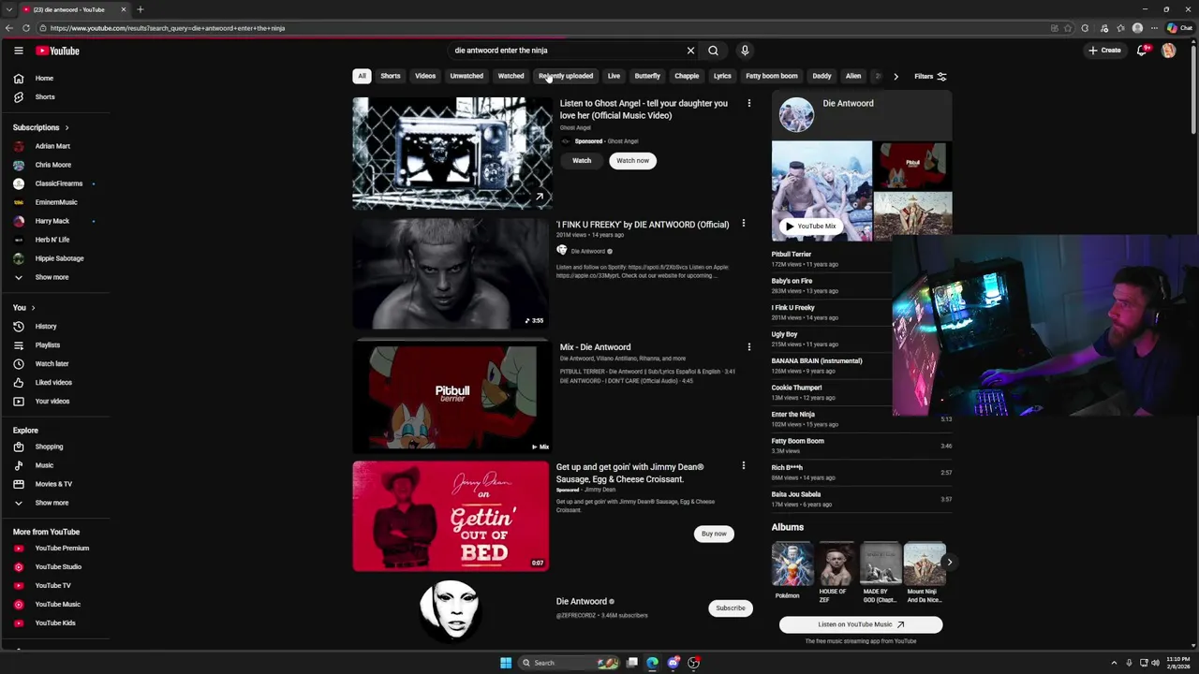Click the magnifying glass search button
The width and height of the screenshot is (1199, 674).
[714, 51]
